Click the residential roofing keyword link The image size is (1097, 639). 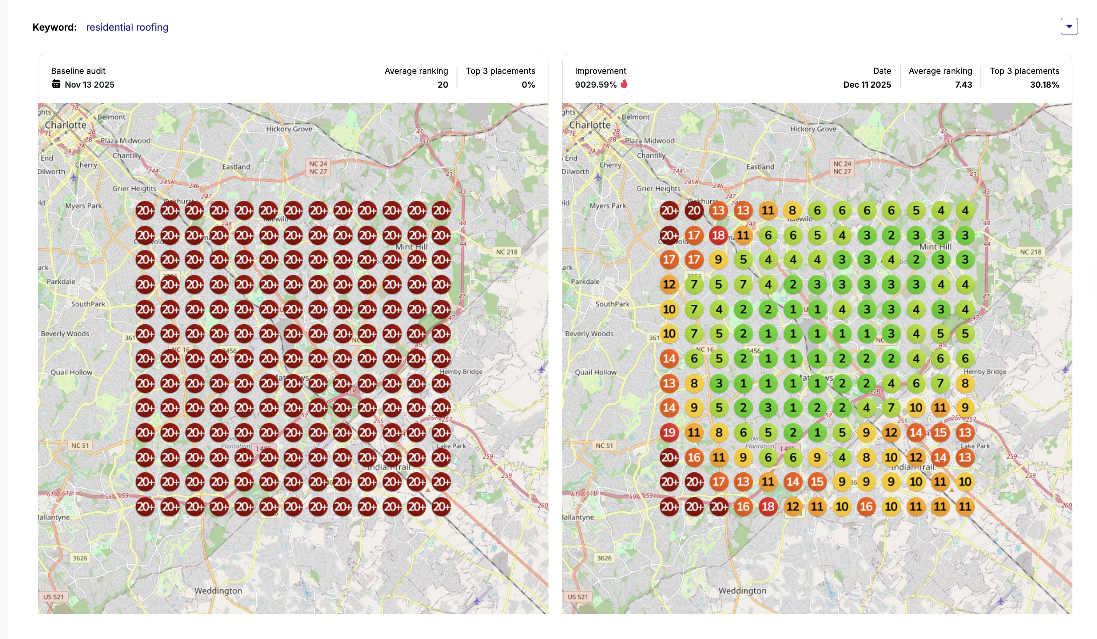point(127,28)
